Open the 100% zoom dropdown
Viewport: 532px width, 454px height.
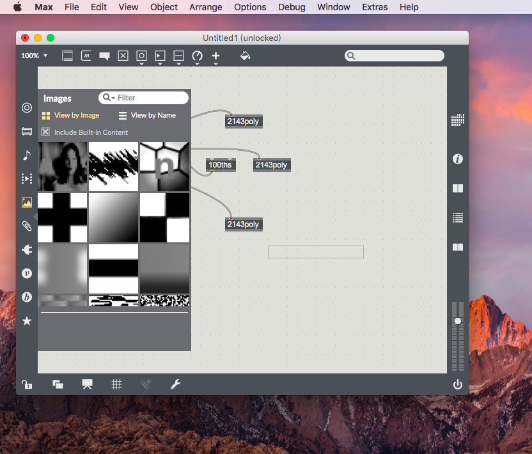pyautogui.click(x=35, y=56)
